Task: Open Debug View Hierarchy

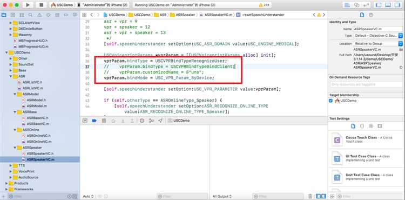Action: click(x=142, y=121)
